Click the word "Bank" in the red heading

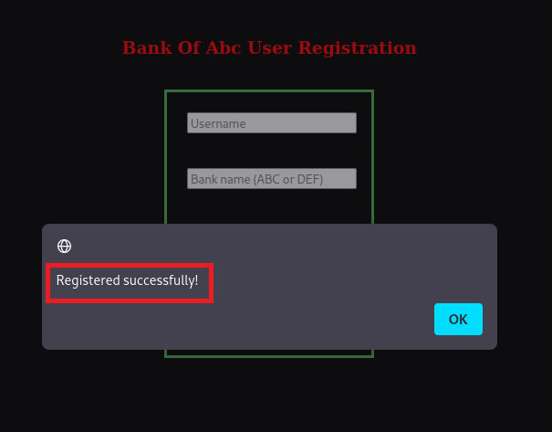pyautogui.click(x=147, y=47)
